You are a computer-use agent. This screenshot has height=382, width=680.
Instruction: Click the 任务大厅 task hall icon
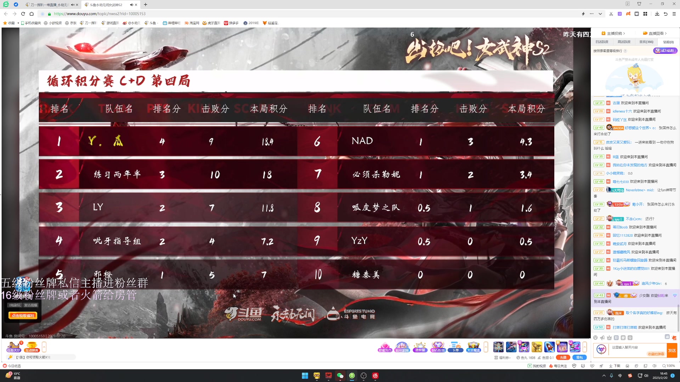pyautogui.click(x=14, y=347)
